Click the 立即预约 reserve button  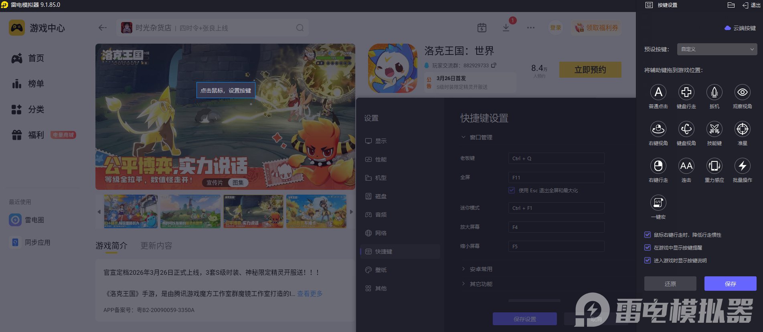click(x=590, y=70)
